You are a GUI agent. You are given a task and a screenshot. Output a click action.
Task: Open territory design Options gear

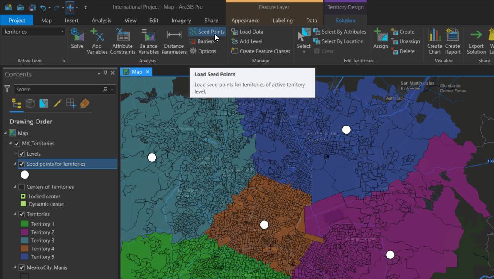coord(203,51)
